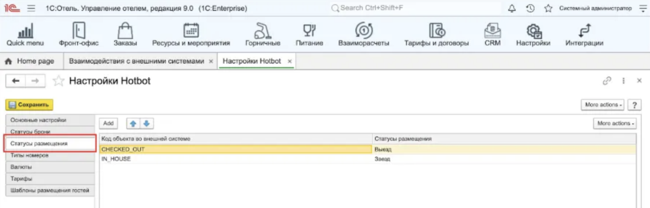Open the history clock icon
The width and height of the screenshot is (650, 208).
point(530,8)
